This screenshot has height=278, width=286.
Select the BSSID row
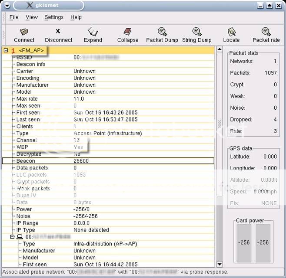click(108, 57)
